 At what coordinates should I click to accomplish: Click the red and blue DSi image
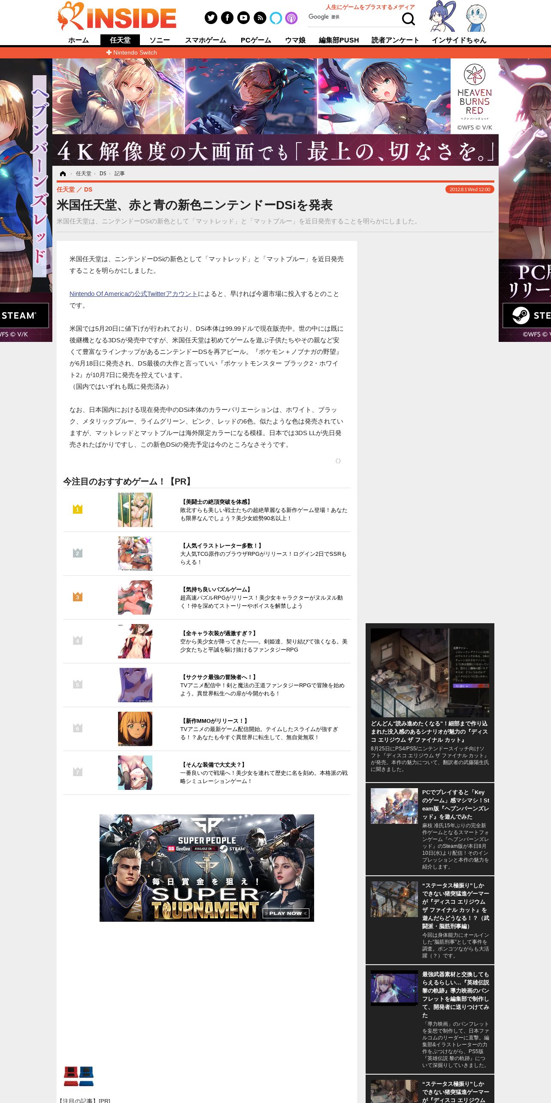pyautogui.click(x=79, y=1076)
